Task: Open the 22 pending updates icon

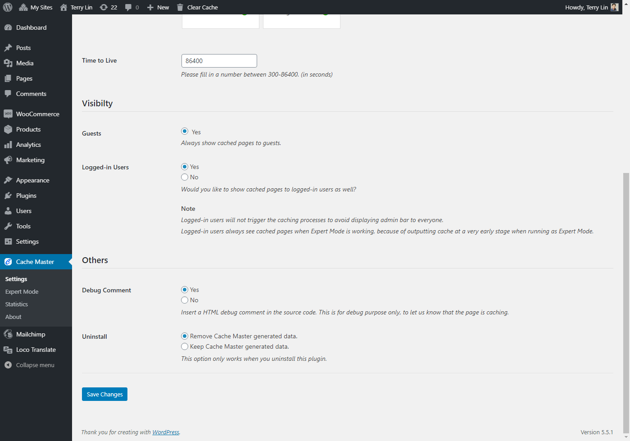Action: pos(104,7)
